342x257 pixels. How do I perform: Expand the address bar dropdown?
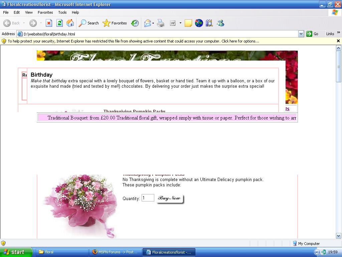coord(301,34)
